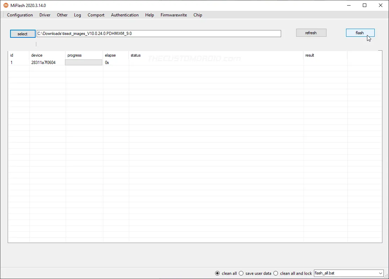The height and width of the screenshot is (279, 389).
Task: Open the Firmwarewrite menu
Action: coord(174,15)
